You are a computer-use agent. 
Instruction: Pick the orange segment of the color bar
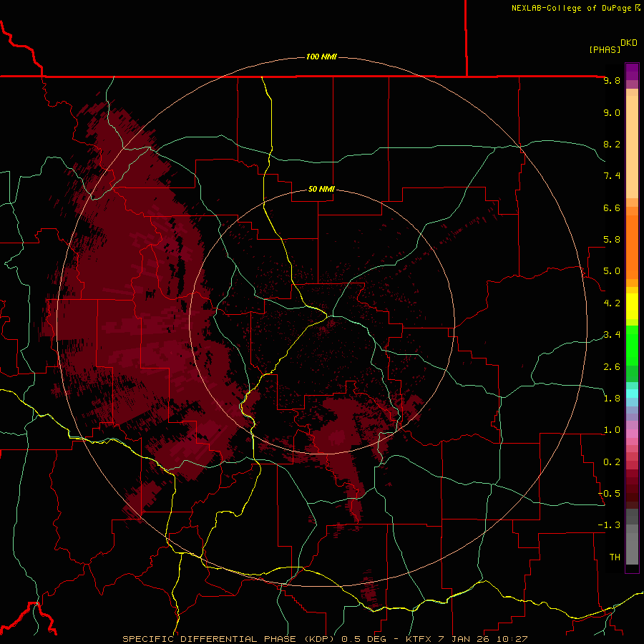click(x=632, y=248)
